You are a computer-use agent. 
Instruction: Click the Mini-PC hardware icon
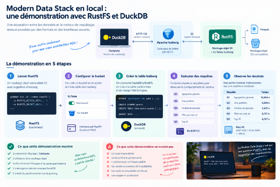[x=228, y=130]
